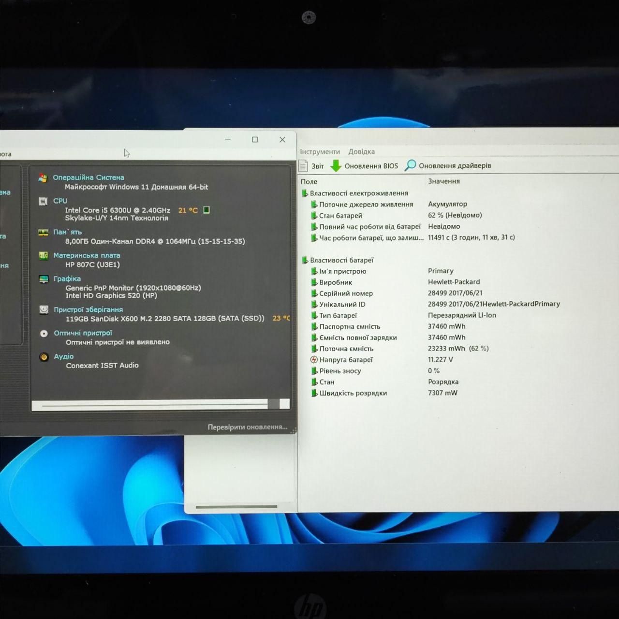Click the value Перезарядний Li-Ion
This screenshot has height=619, width=619.
pyautogui.click(x=462, y=315)
